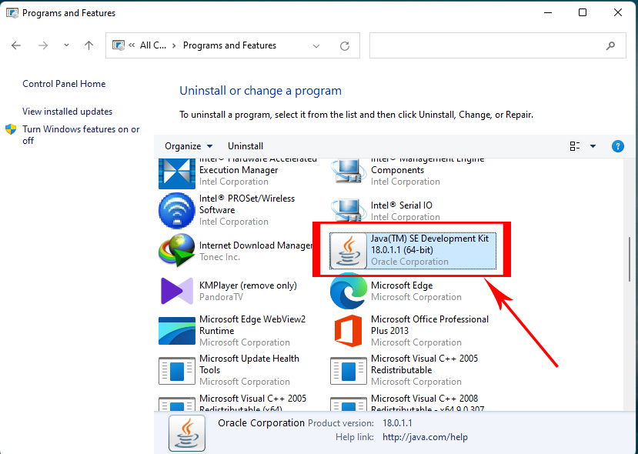Image resolution: width=638 pixels, height=454 pixels.
Task: Select Intel Serial IO icon
Action: click(x=348, y=211)
